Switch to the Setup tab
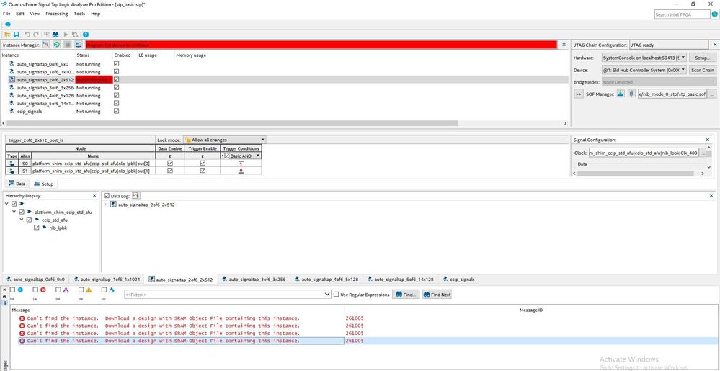Viewport: 720px width, 371px height. pyautogui.click(x=44, y=184)
